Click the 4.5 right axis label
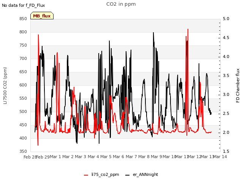Viewport: 243px width, 182px height. [x=226, y=38]
